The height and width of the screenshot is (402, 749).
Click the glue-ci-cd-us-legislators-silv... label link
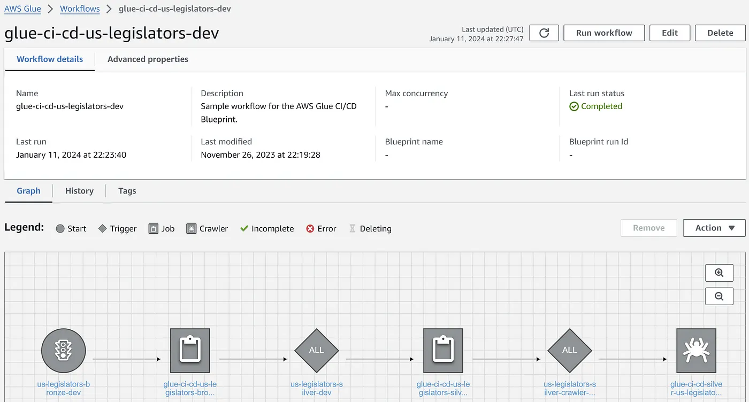point(443,388)
